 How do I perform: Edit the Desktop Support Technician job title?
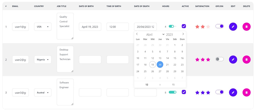[65, 59]
